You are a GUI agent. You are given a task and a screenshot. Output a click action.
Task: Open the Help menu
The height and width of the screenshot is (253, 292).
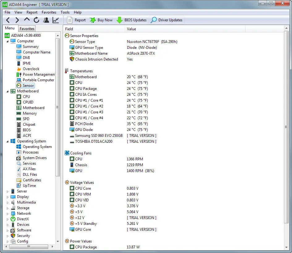pyautogui.click(x=78, y=12)
